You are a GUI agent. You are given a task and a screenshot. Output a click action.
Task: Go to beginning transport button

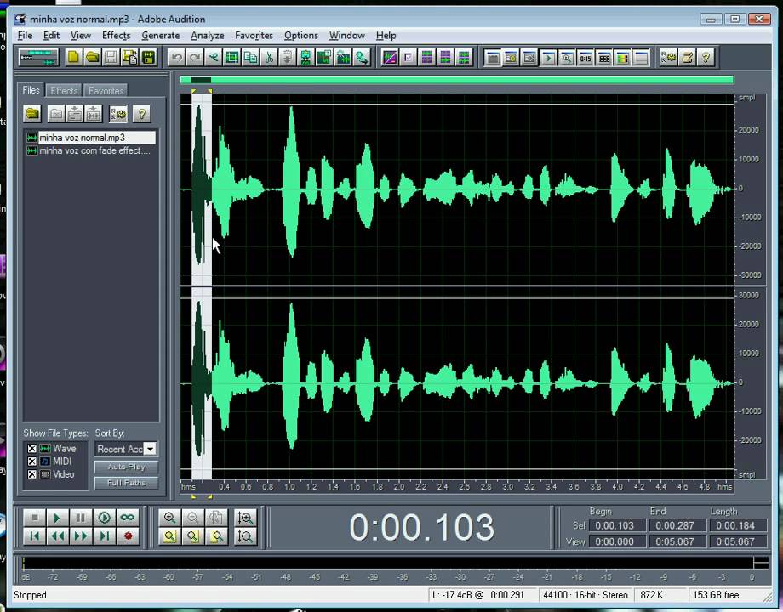click(x=34, y=536)
